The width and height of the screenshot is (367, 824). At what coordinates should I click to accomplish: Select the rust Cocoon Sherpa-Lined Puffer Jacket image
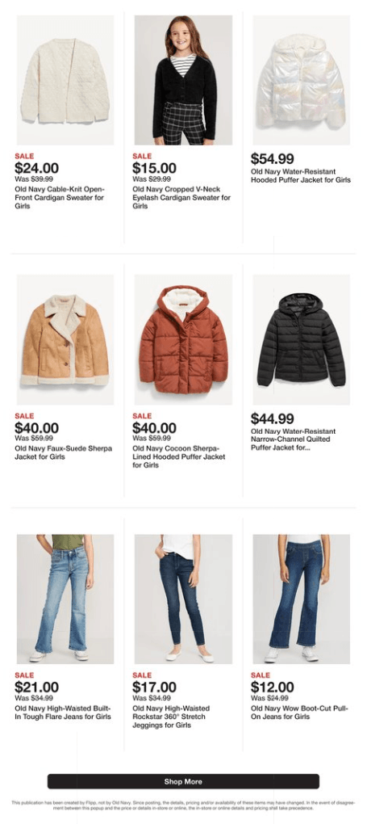(x=183, y=339)
